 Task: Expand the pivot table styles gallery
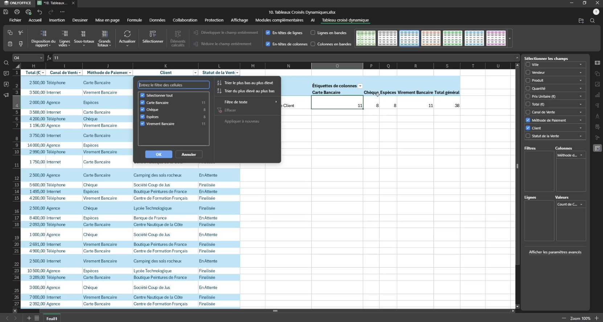(510, 38)
